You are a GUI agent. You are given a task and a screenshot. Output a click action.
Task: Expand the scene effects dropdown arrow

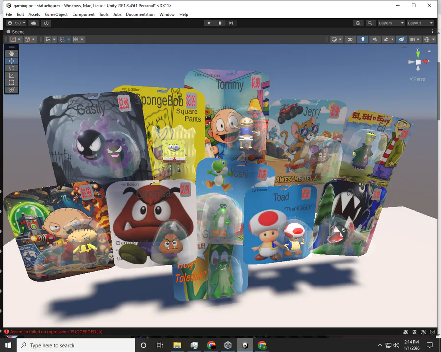click(x=392, y=39)
